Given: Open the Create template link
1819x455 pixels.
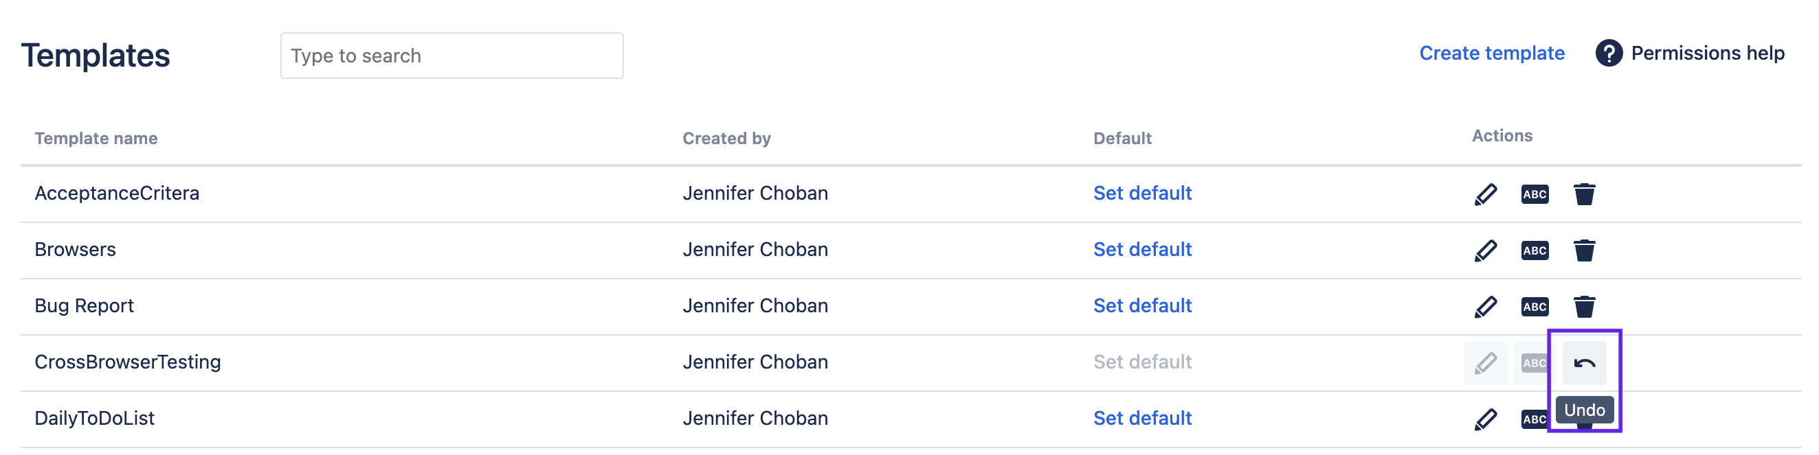Looking at the screenshot, I should pyautogui.click(x=1491, y=54).
